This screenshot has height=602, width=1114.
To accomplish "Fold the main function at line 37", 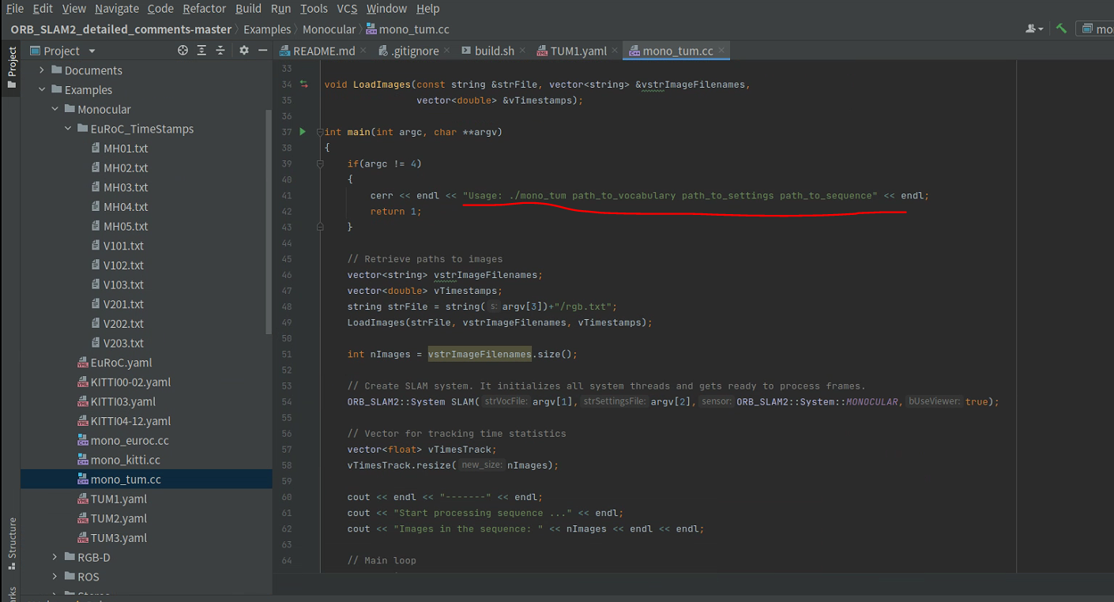I will [319, 132].
